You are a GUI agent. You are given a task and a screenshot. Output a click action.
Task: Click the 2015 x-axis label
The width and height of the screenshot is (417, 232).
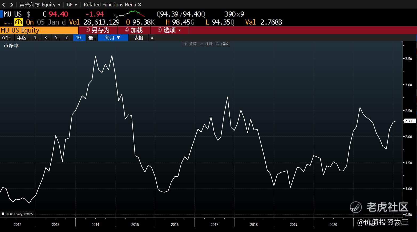coord(135,225)
